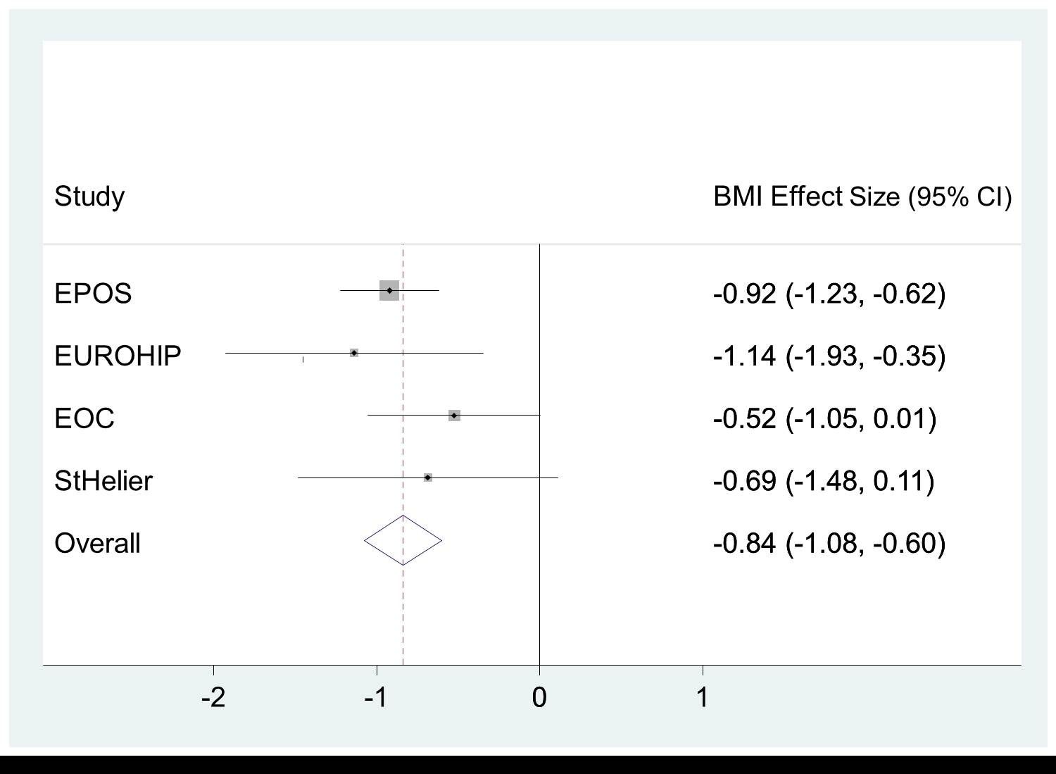This screenshot has height=774, width=1056.
Task: Select the EUROHIP value -1.14 (-1.93, -0.35)
Action: (x=829, y=356)
